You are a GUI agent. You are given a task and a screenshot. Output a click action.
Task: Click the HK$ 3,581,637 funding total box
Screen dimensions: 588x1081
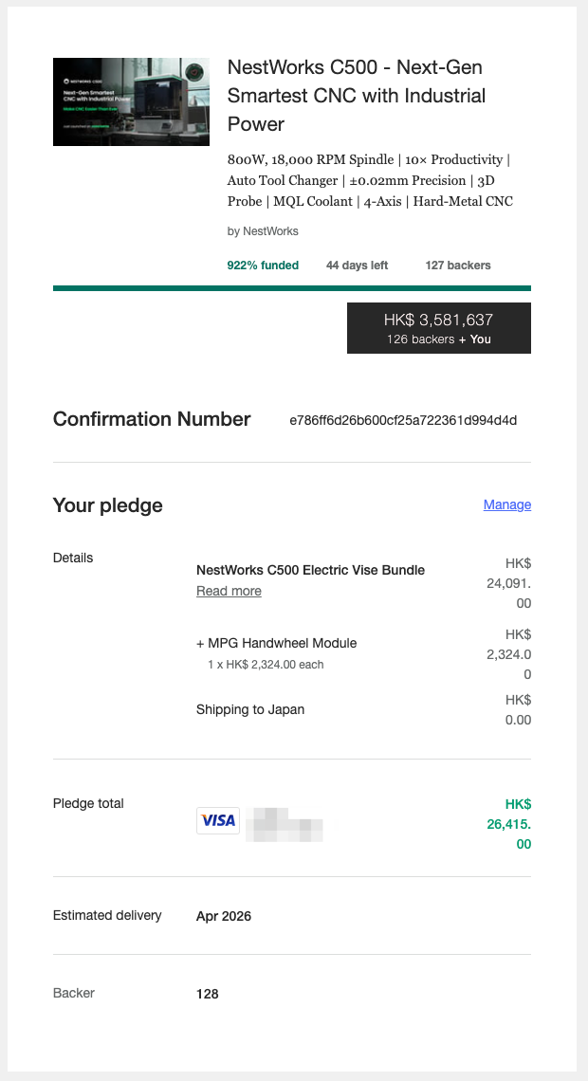tap(438, 328)
